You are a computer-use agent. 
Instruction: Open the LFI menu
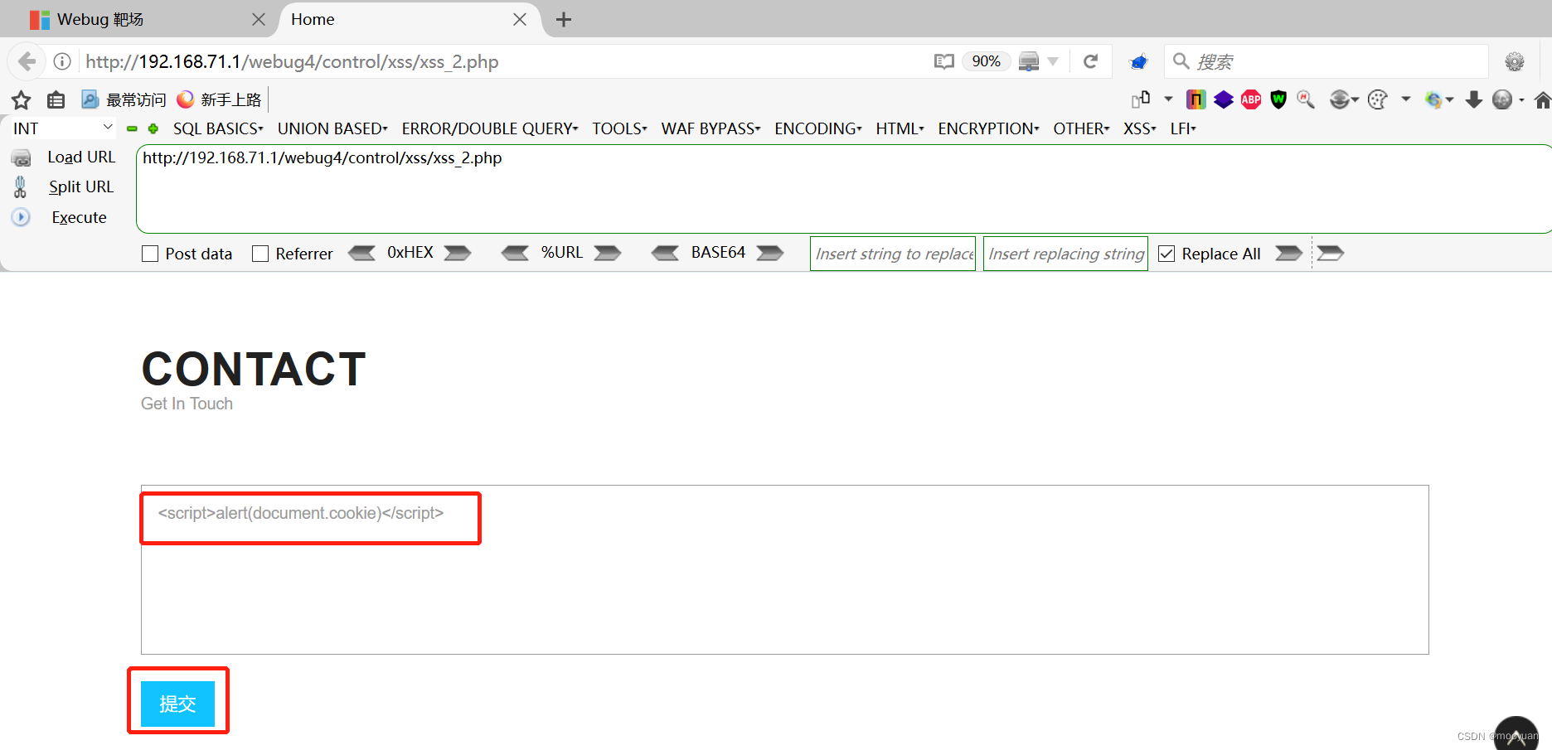pos(1183,128)
